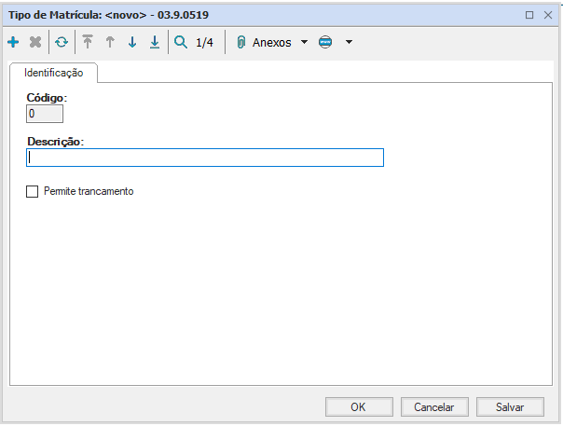Expand the Anexos dropdown arrow

pos(304,43)
